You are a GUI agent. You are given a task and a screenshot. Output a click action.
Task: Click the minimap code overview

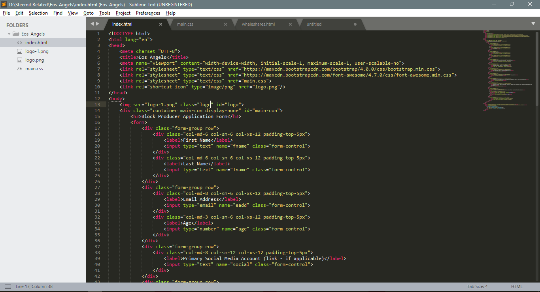point(508,71)
